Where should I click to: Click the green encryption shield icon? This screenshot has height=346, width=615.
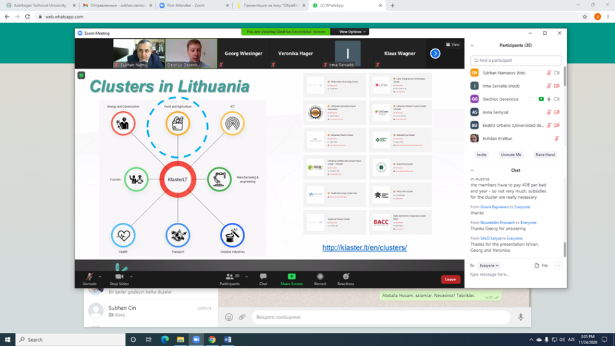point(81,75)
